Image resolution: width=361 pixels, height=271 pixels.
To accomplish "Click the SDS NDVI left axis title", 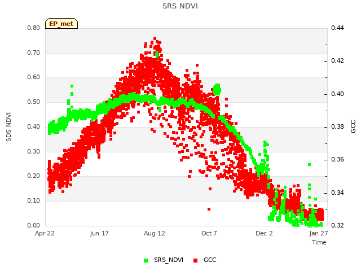I will (8, 126).
